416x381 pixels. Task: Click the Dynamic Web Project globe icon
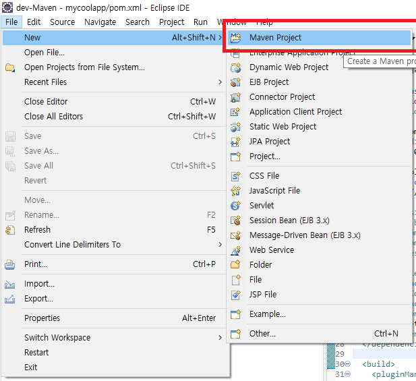click(235, 67)
